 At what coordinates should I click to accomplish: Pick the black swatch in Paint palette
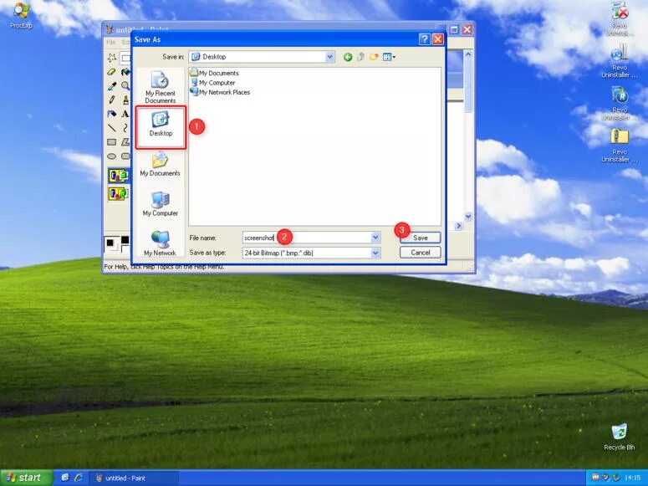click(x=125, y=240)
